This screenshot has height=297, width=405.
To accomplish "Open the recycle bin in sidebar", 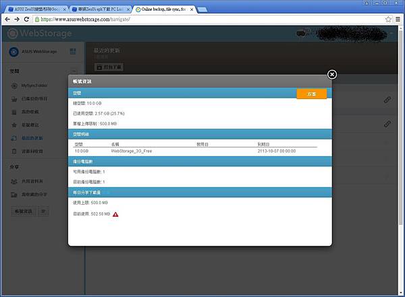I will (32, 152).
